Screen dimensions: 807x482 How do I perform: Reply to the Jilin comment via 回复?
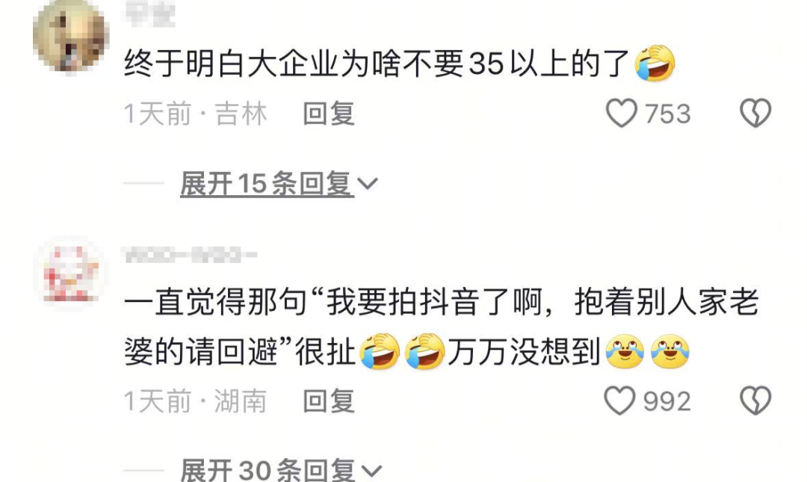(328, 114)
